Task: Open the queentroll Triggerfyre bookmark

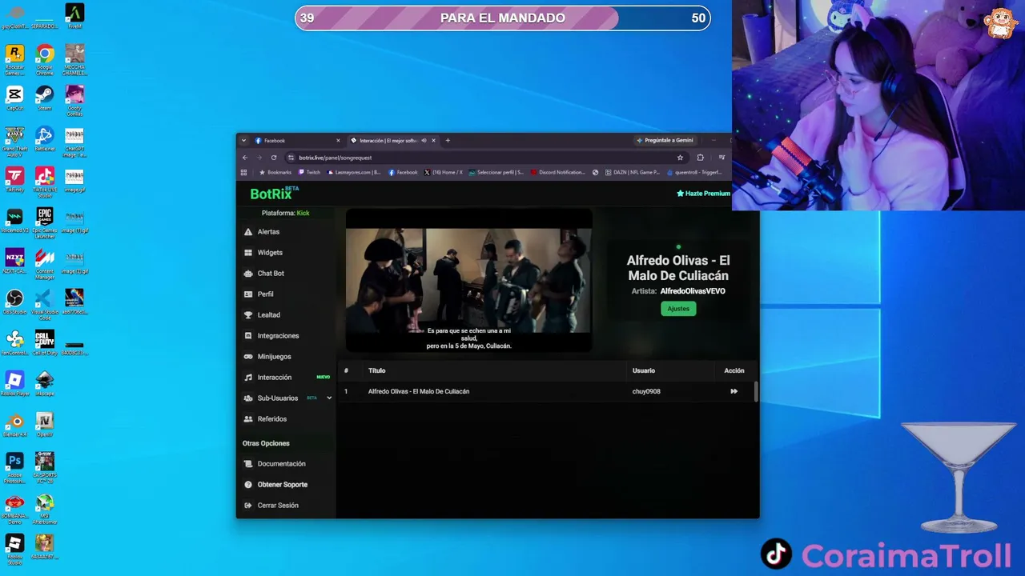Action: coord(694,173)
